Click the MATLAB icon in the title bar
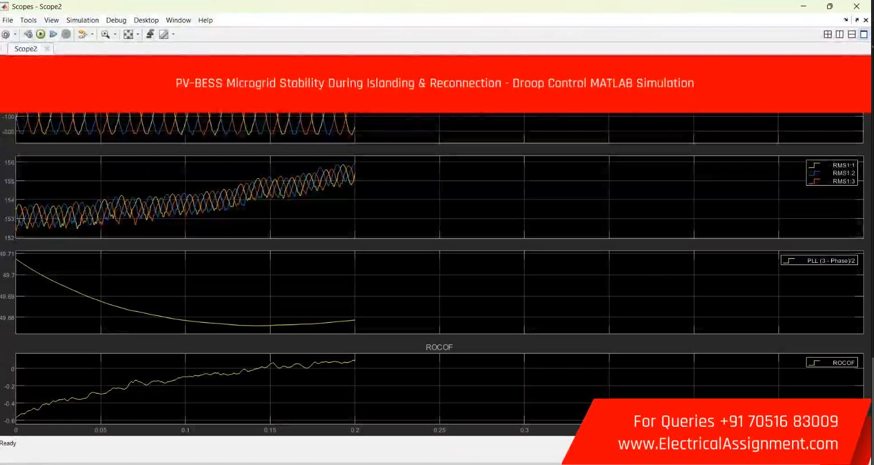 (5, 6)
